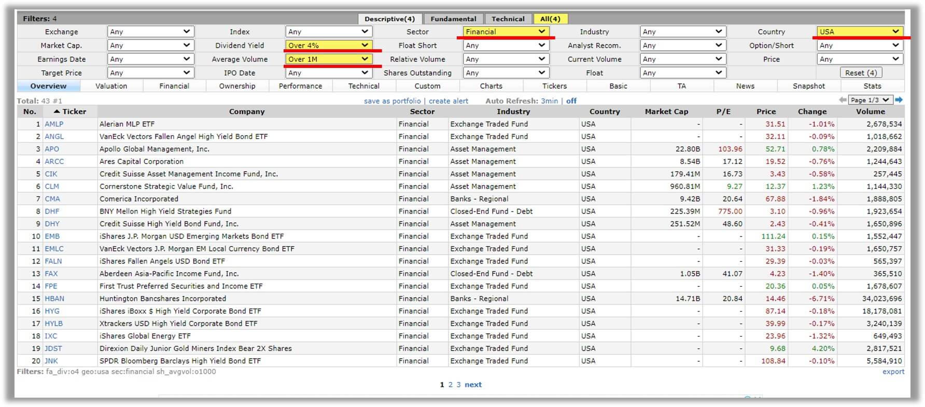The height and width of the screenshot is (407, 925).
Task: Select the Custom view tab
Action: (428, 86)
